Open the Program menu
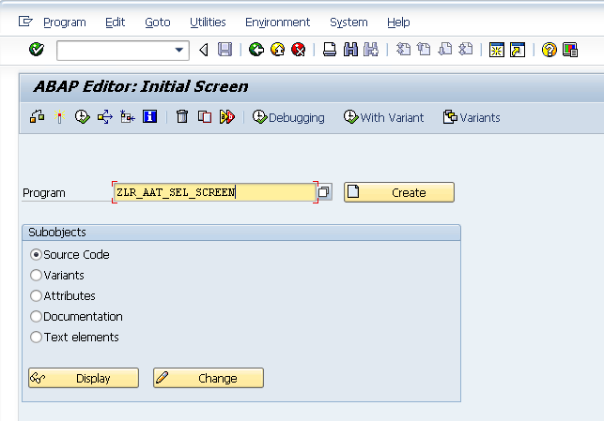The height and width of the screenshot is (421, 604). pyautogui.click(x=64, y=23)
